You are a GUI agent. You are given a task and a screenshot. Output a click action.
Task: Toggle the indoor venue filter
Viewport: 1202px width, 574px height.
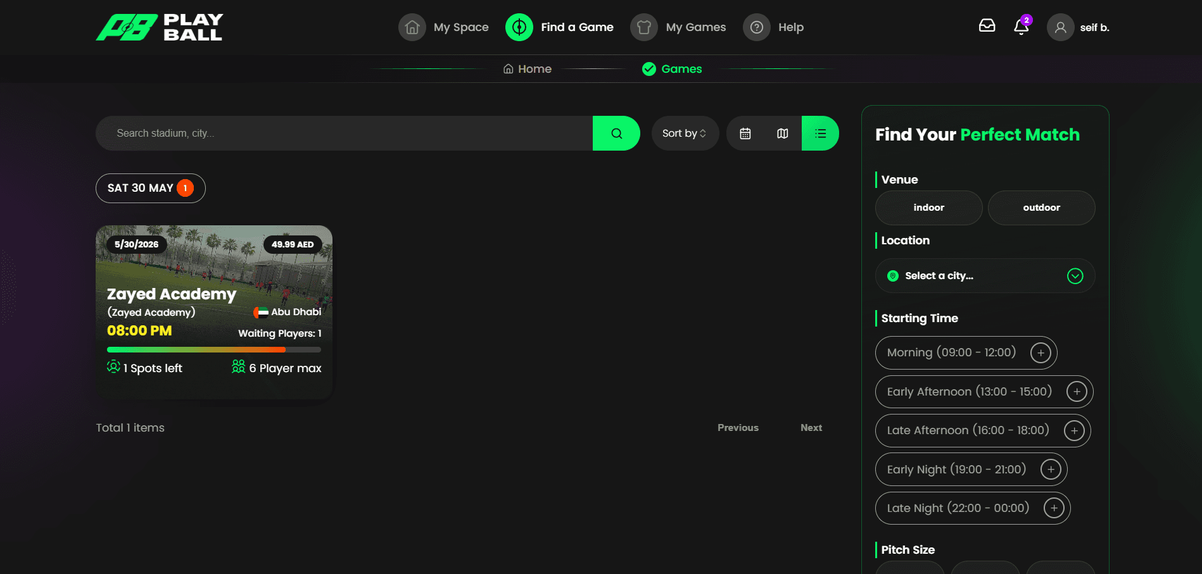(x=929, y=208)
